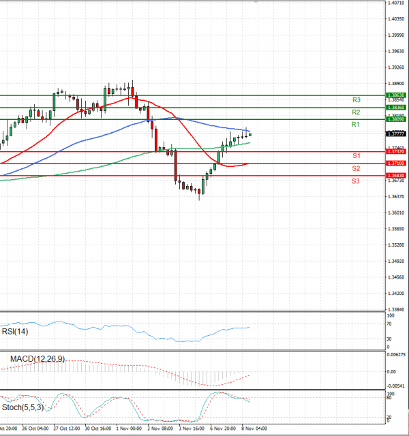Select the red 1.37100 price tag
Image resolution: width=409 pixels, height=436 pixels.
[396, 163]
